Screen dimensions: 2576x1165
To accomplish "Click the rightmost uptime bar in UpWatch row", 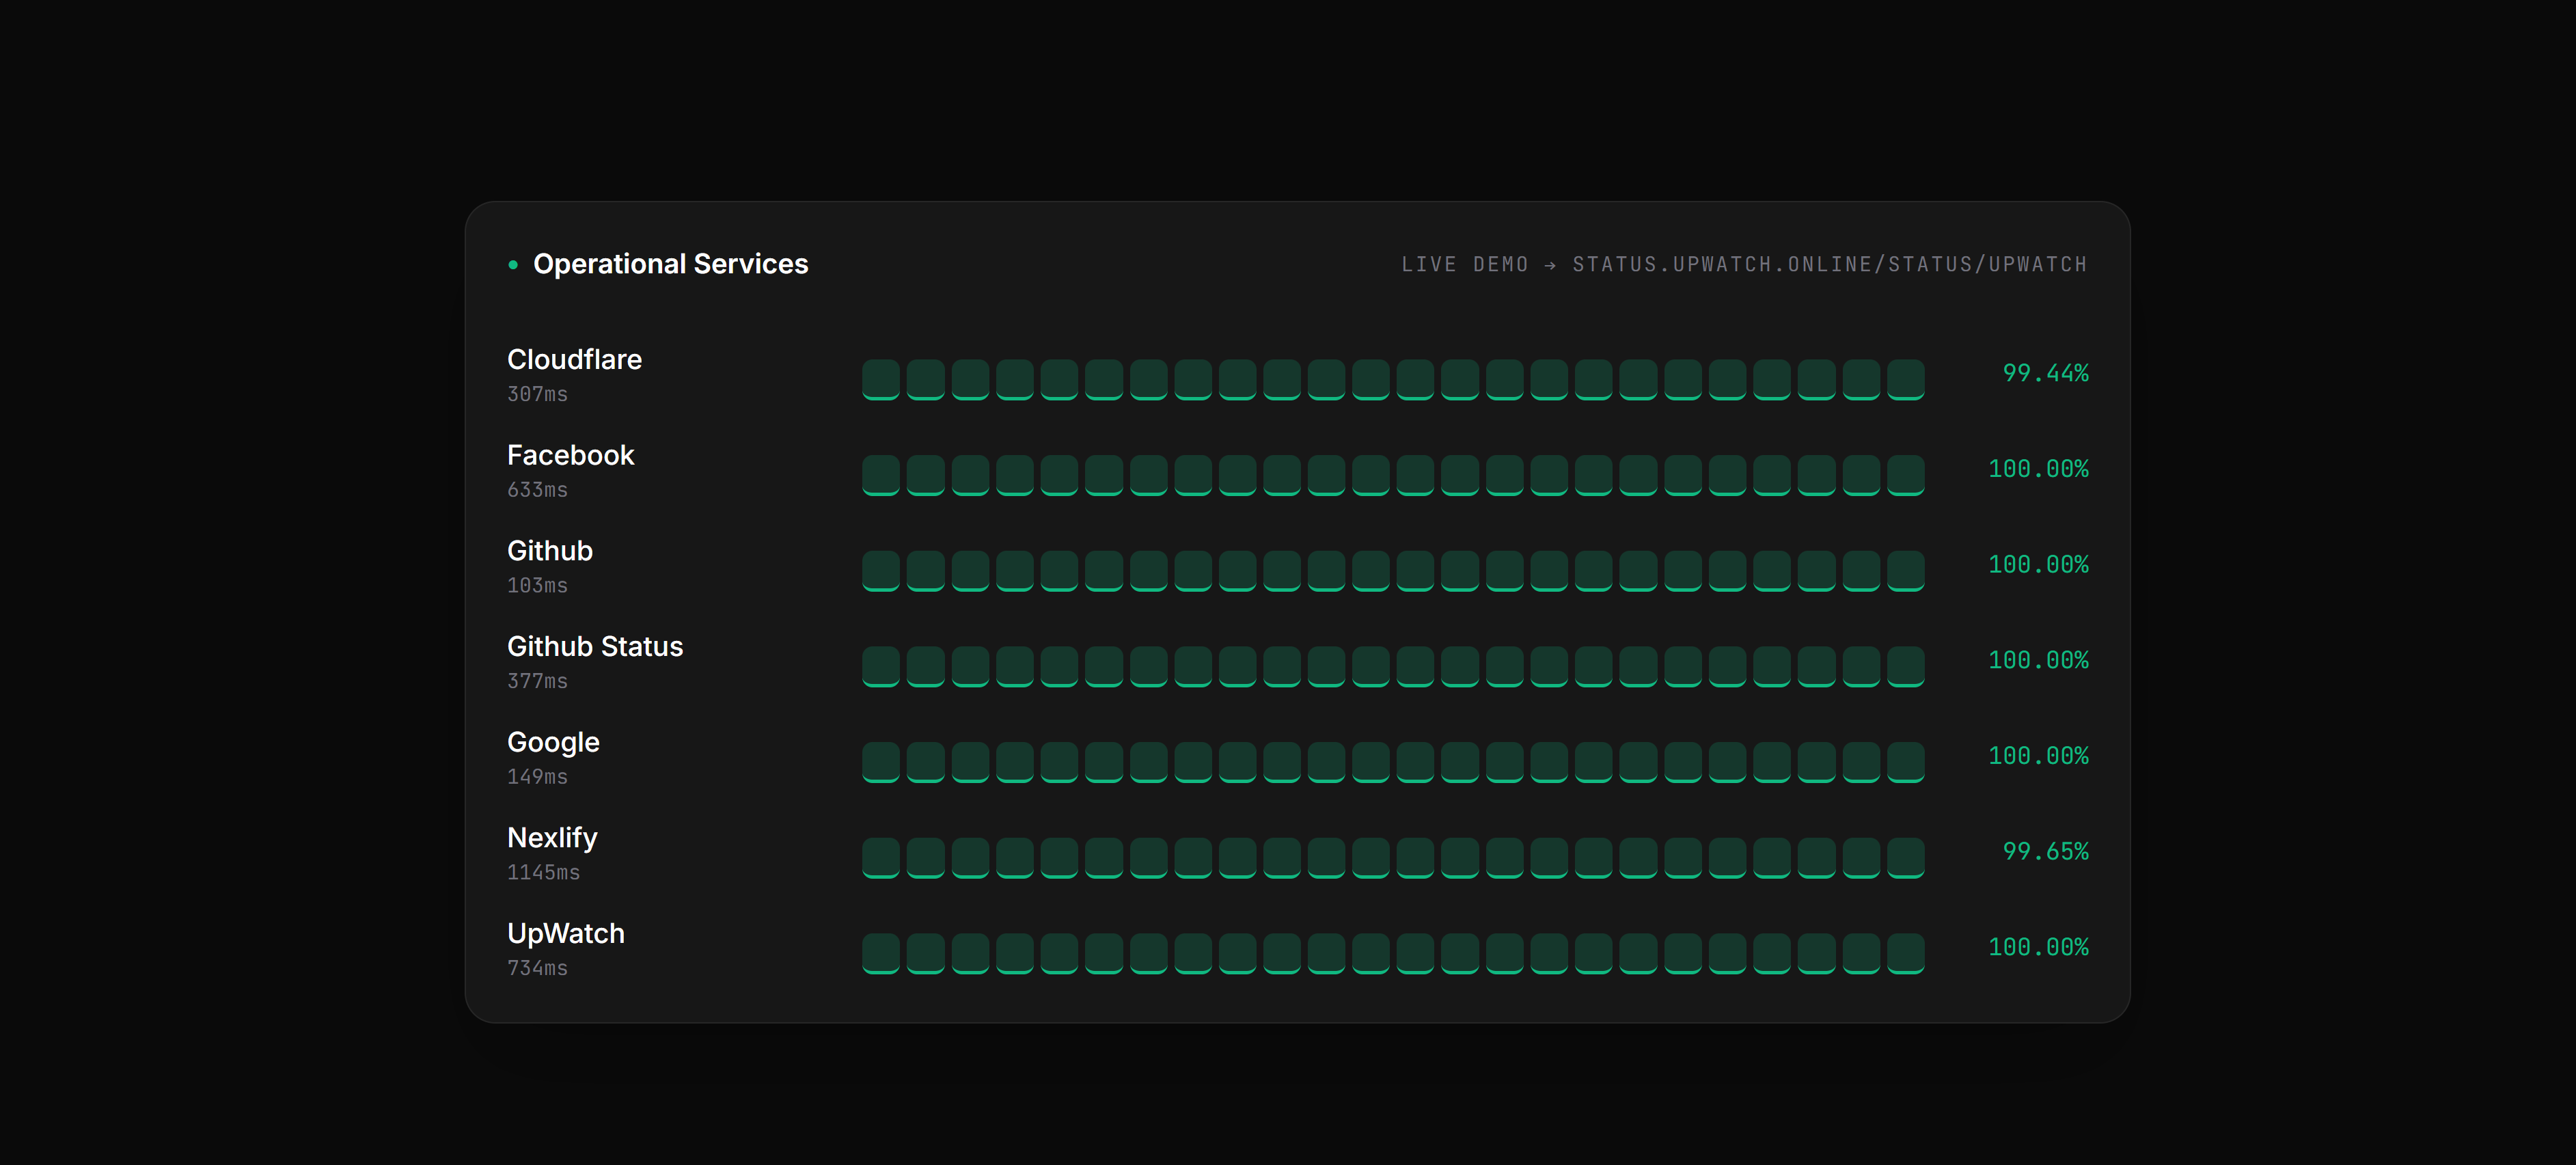I will pos(1906,954).
